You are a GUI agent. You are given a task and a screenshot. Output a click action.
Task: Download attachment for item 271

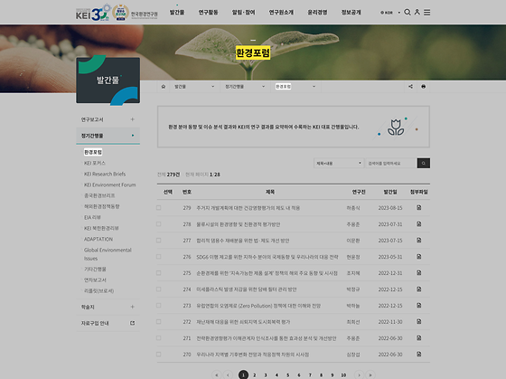point(419,338)
